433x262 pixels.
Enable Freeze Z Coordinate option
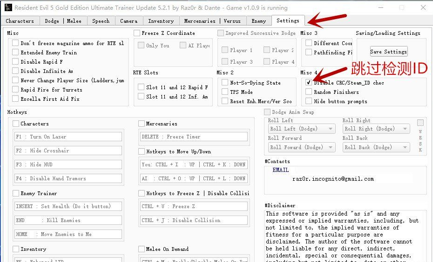pyautogui.click(x=137, y=33)
